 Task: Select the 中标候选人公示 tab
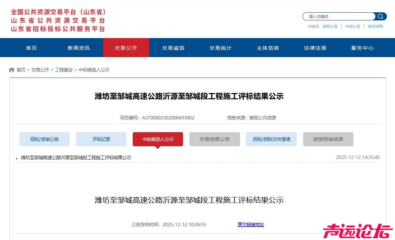158,139
